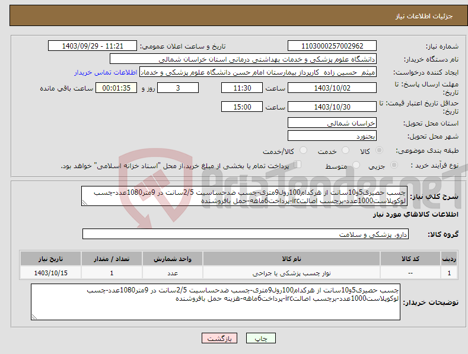Image resolution: width=468 pixels, height=354 pixels.
Task: Click the unit cell عدد
Action: tap(173, 273)
